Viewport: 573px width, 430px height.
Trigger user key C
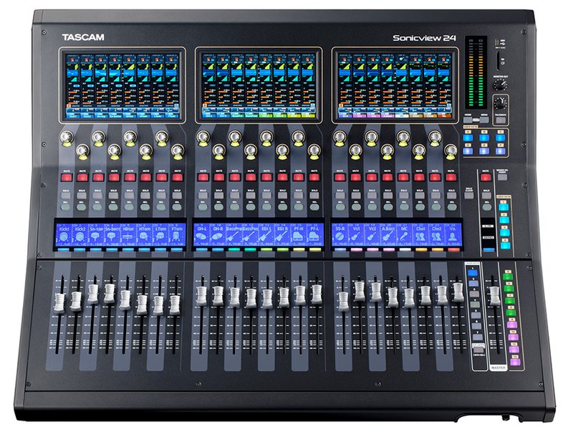click(x=500, y=138)
